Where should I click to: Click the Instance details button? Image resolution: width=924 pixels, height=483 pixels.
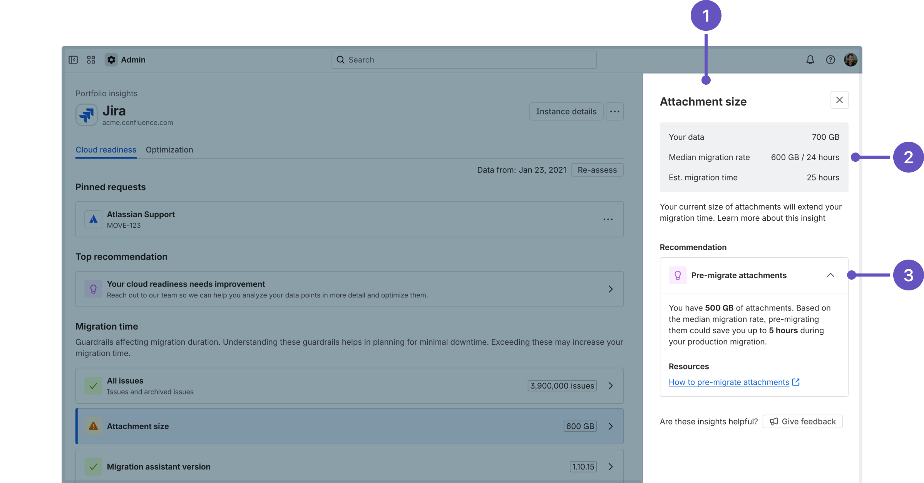point(566,111)
